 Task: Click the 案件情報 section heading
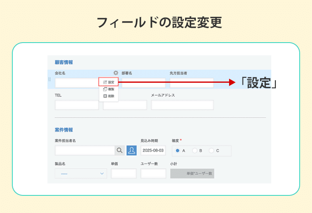[x=64, y=130]
